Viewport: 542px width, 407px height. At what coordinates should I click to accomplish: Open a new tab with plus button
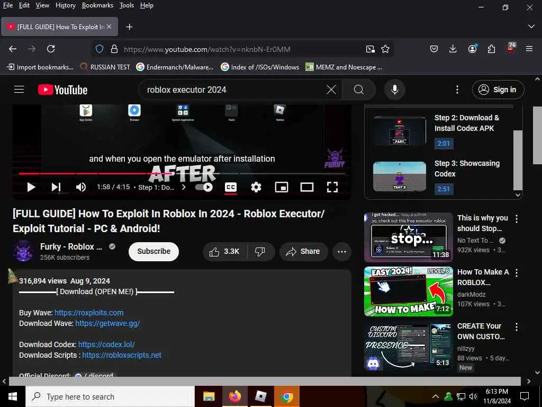point(129,26)
